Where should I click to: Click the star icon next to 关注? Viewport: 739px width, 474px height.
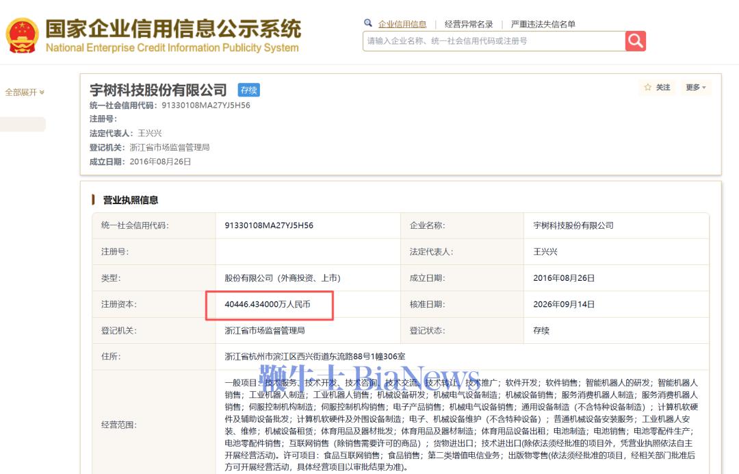[647, 87]
